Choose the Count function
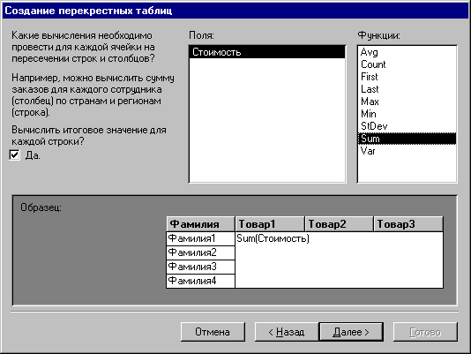The image size is (471, 354). pos(407,64)
